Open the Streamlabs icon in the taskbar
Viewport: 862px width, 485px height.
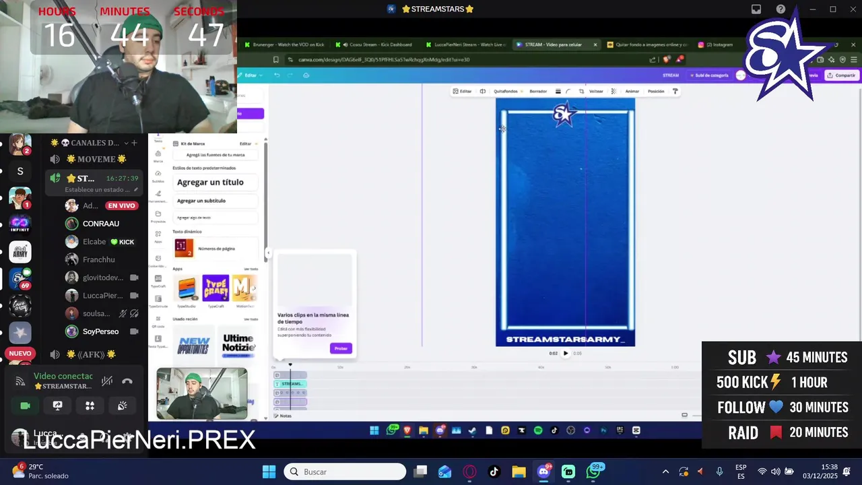pyautogui.click(x=568, y=472)
